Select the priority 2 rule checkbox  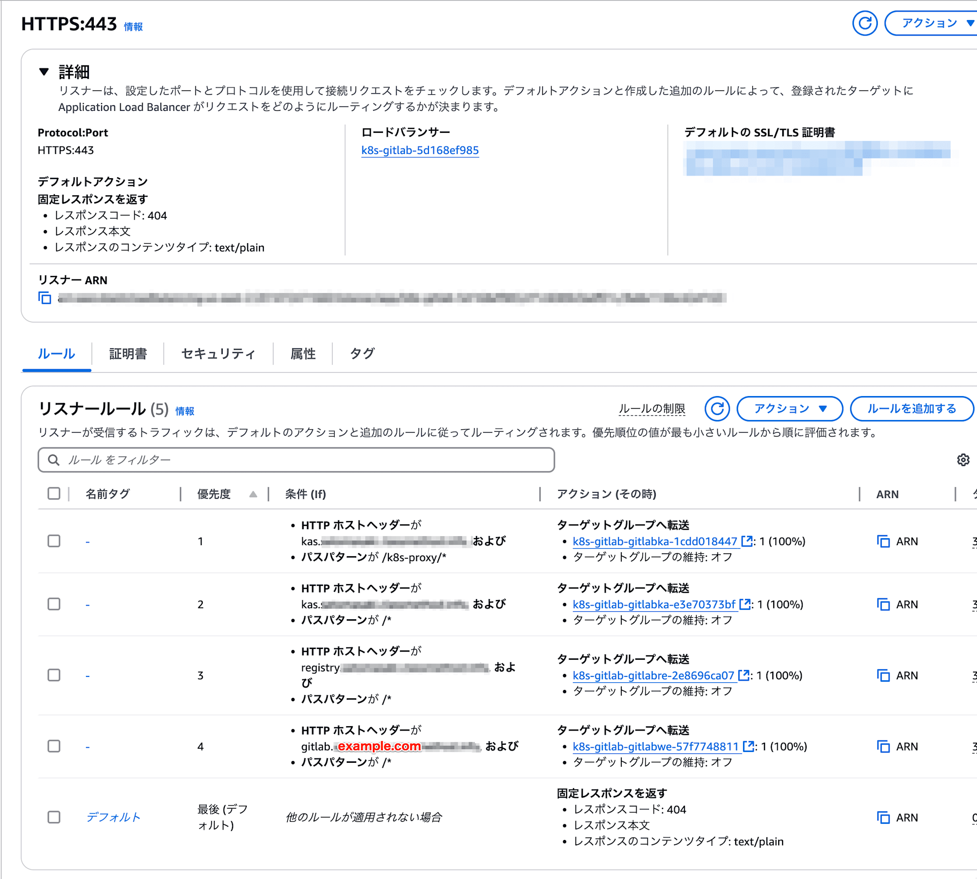click(54, 604)
